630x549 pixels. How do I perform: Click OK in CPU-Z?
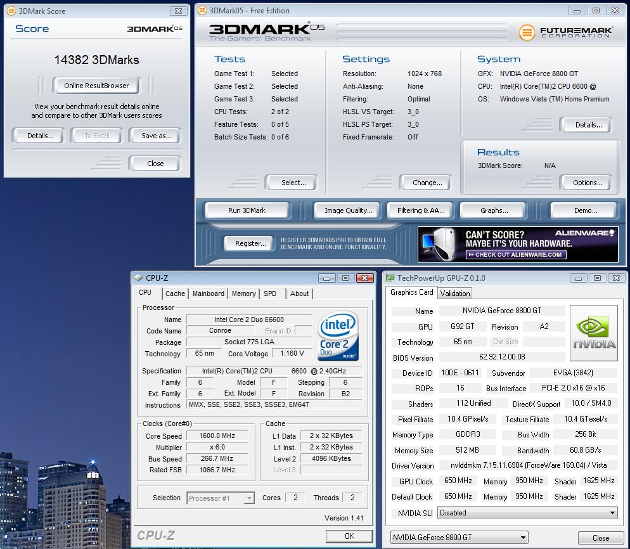coord(349,536)
